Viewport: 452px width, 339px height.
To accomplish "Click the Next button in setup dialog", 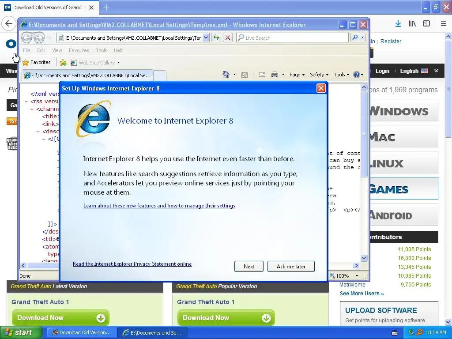I will 249,266.
